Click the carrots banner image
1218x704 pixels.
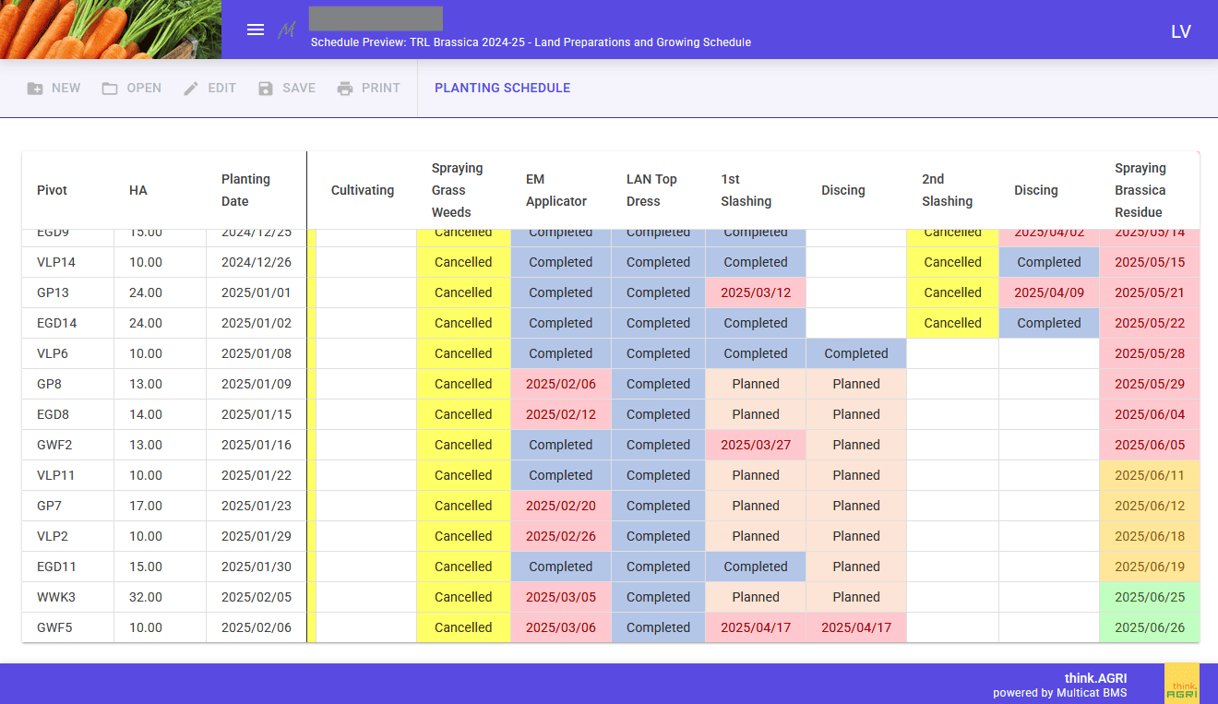coord(111,30)
